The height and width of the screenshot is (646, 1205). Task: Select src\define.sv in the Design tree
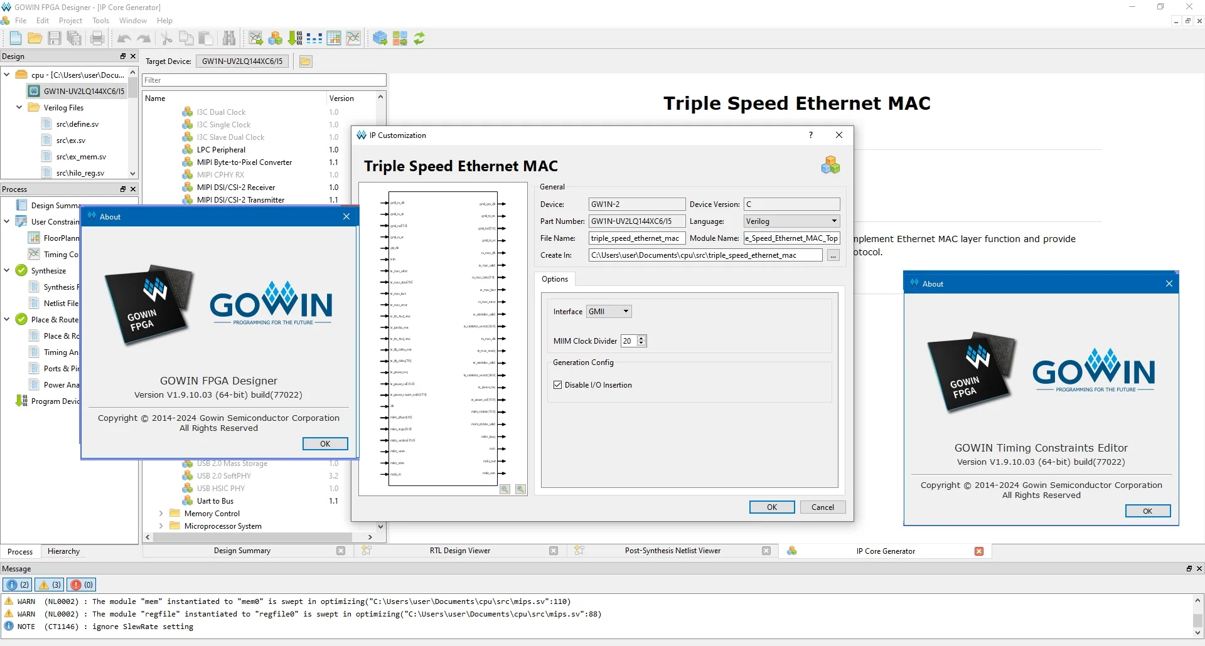coord(77,124)
